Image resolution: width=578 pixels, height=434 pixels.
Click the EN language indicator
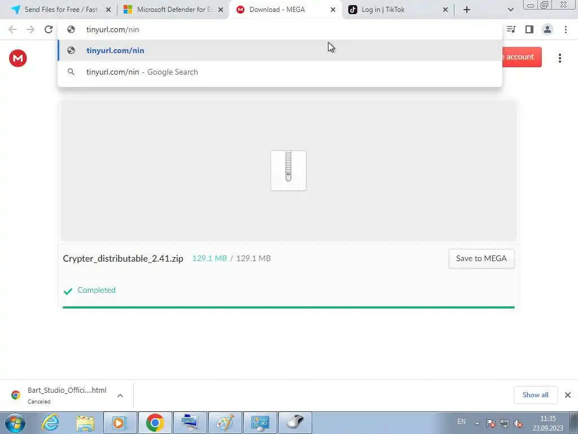[461, 422]
